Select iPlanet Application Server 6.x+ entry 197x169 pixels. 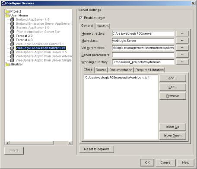coord(38,32)
